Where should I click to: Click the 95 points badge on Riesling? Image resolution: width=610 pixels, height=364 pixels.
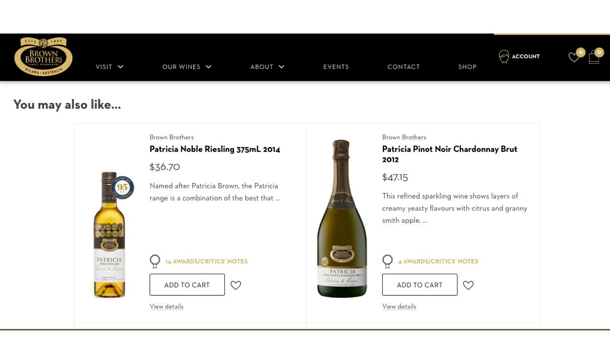click(x=123, y=188)
